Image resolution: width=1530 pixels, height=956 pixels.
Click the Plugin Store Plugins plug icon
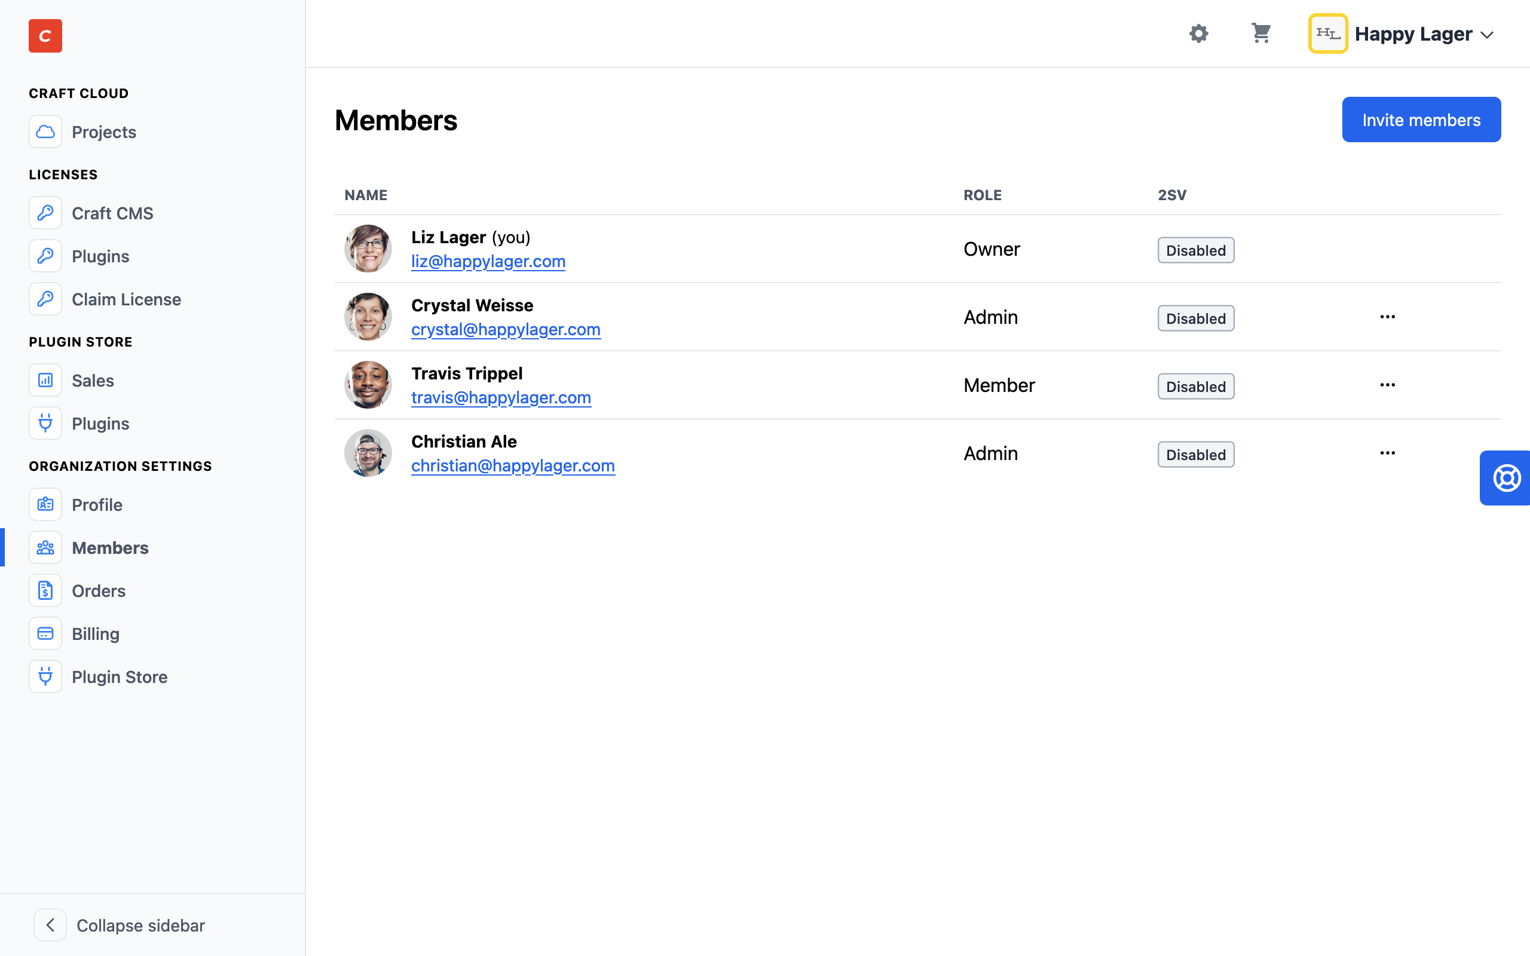45,423
